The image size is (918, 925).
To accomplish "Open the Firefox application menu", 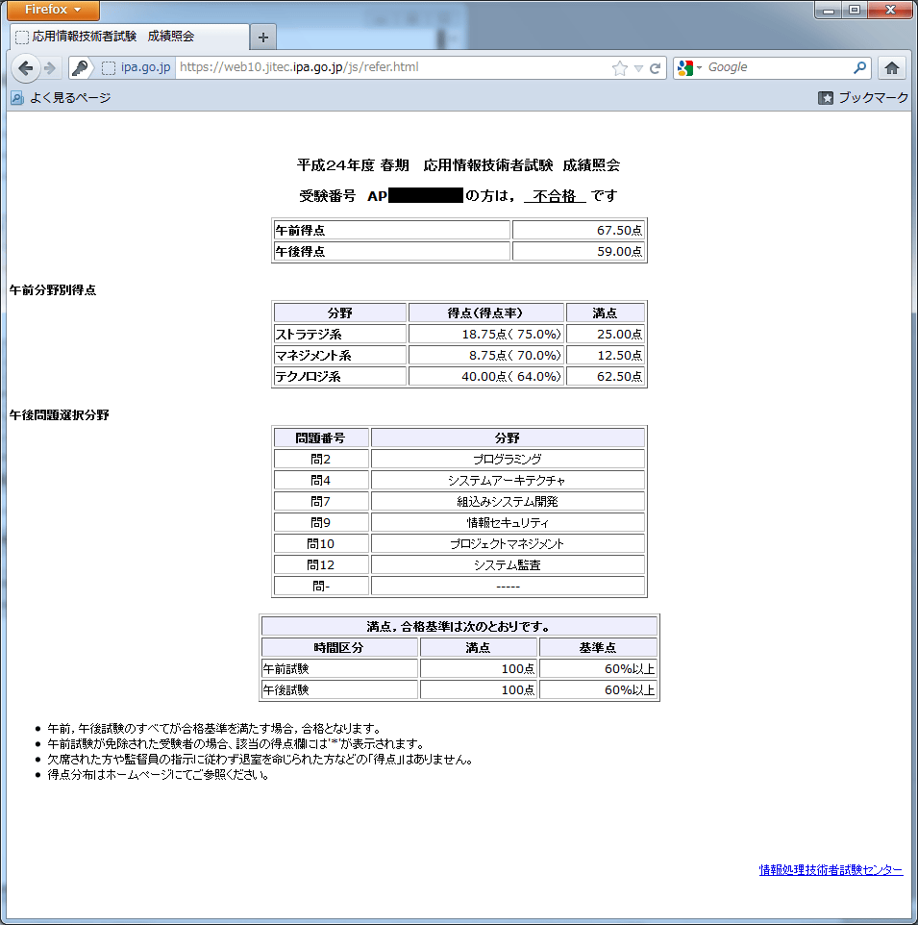I will click(54, 10).
